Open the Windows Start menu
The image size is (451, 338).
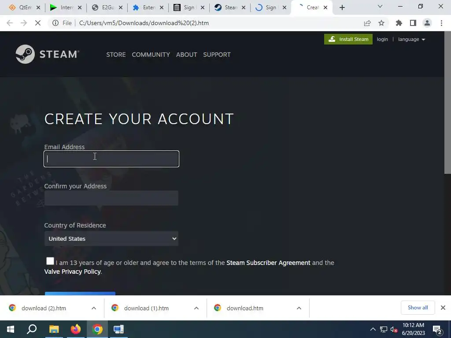pos(11,329)
